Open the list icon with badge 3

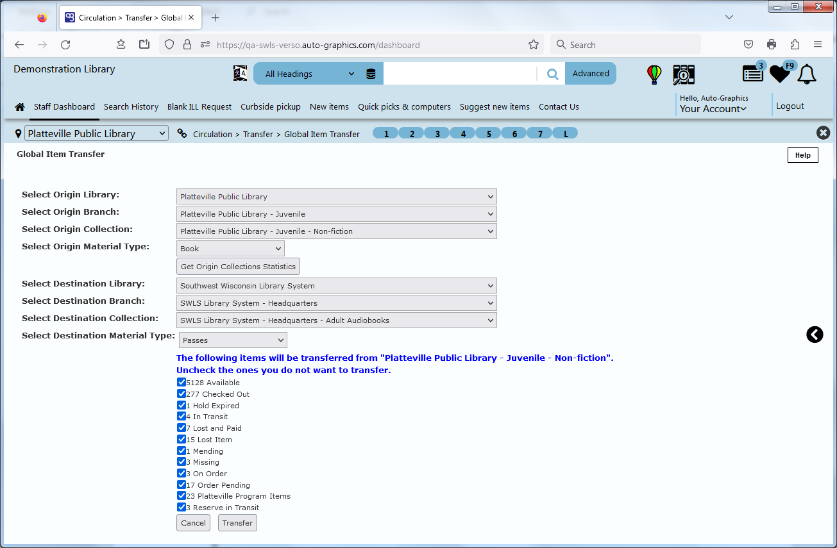coord(753,73)
